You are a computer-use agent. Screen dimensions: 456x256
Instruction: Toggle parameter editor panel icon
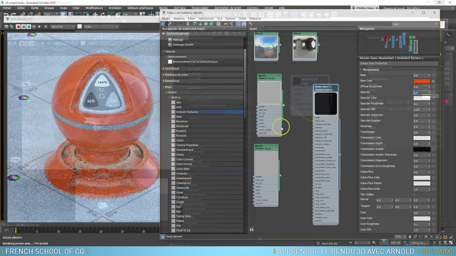[244, 24]
